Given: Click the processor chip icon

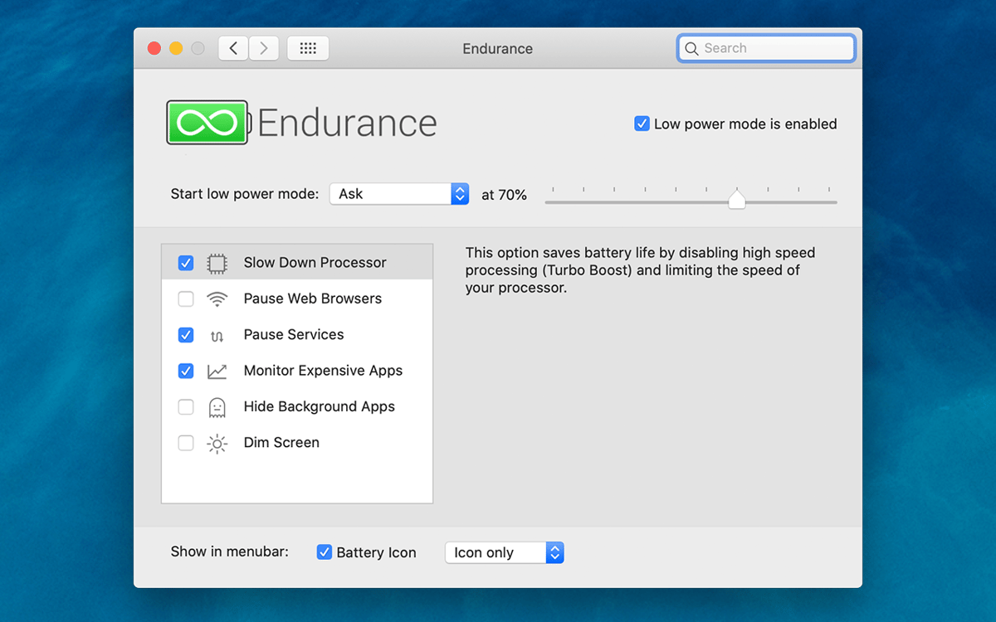Looking at the screenshot, I should pyautogui.click(x=217, y=263).
